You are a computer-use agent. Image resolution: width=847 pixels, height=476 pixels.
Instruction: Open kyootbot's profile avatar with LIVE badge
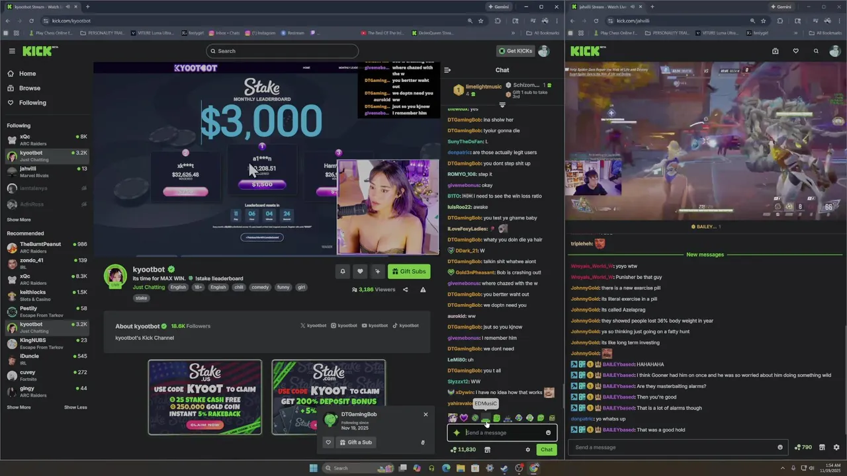tap(115, 277)
